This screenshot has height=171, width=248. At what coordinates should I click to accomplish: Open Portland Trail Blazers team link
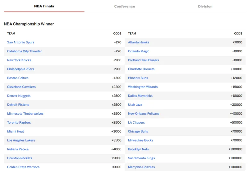pyautogui.click(x=144, y=60)
